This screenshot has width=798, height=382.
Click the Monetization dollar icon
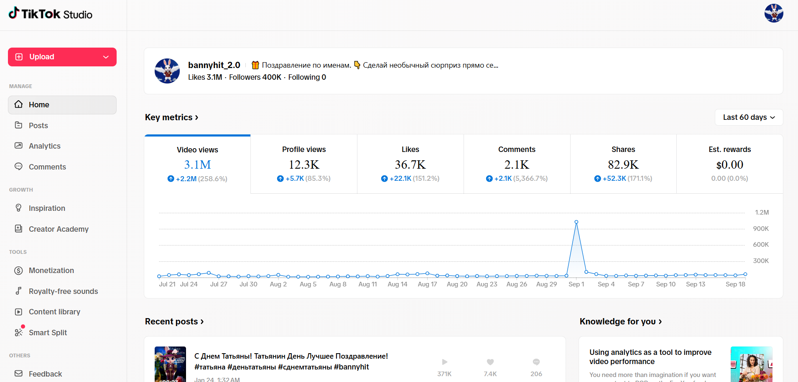tap(18, 271)
